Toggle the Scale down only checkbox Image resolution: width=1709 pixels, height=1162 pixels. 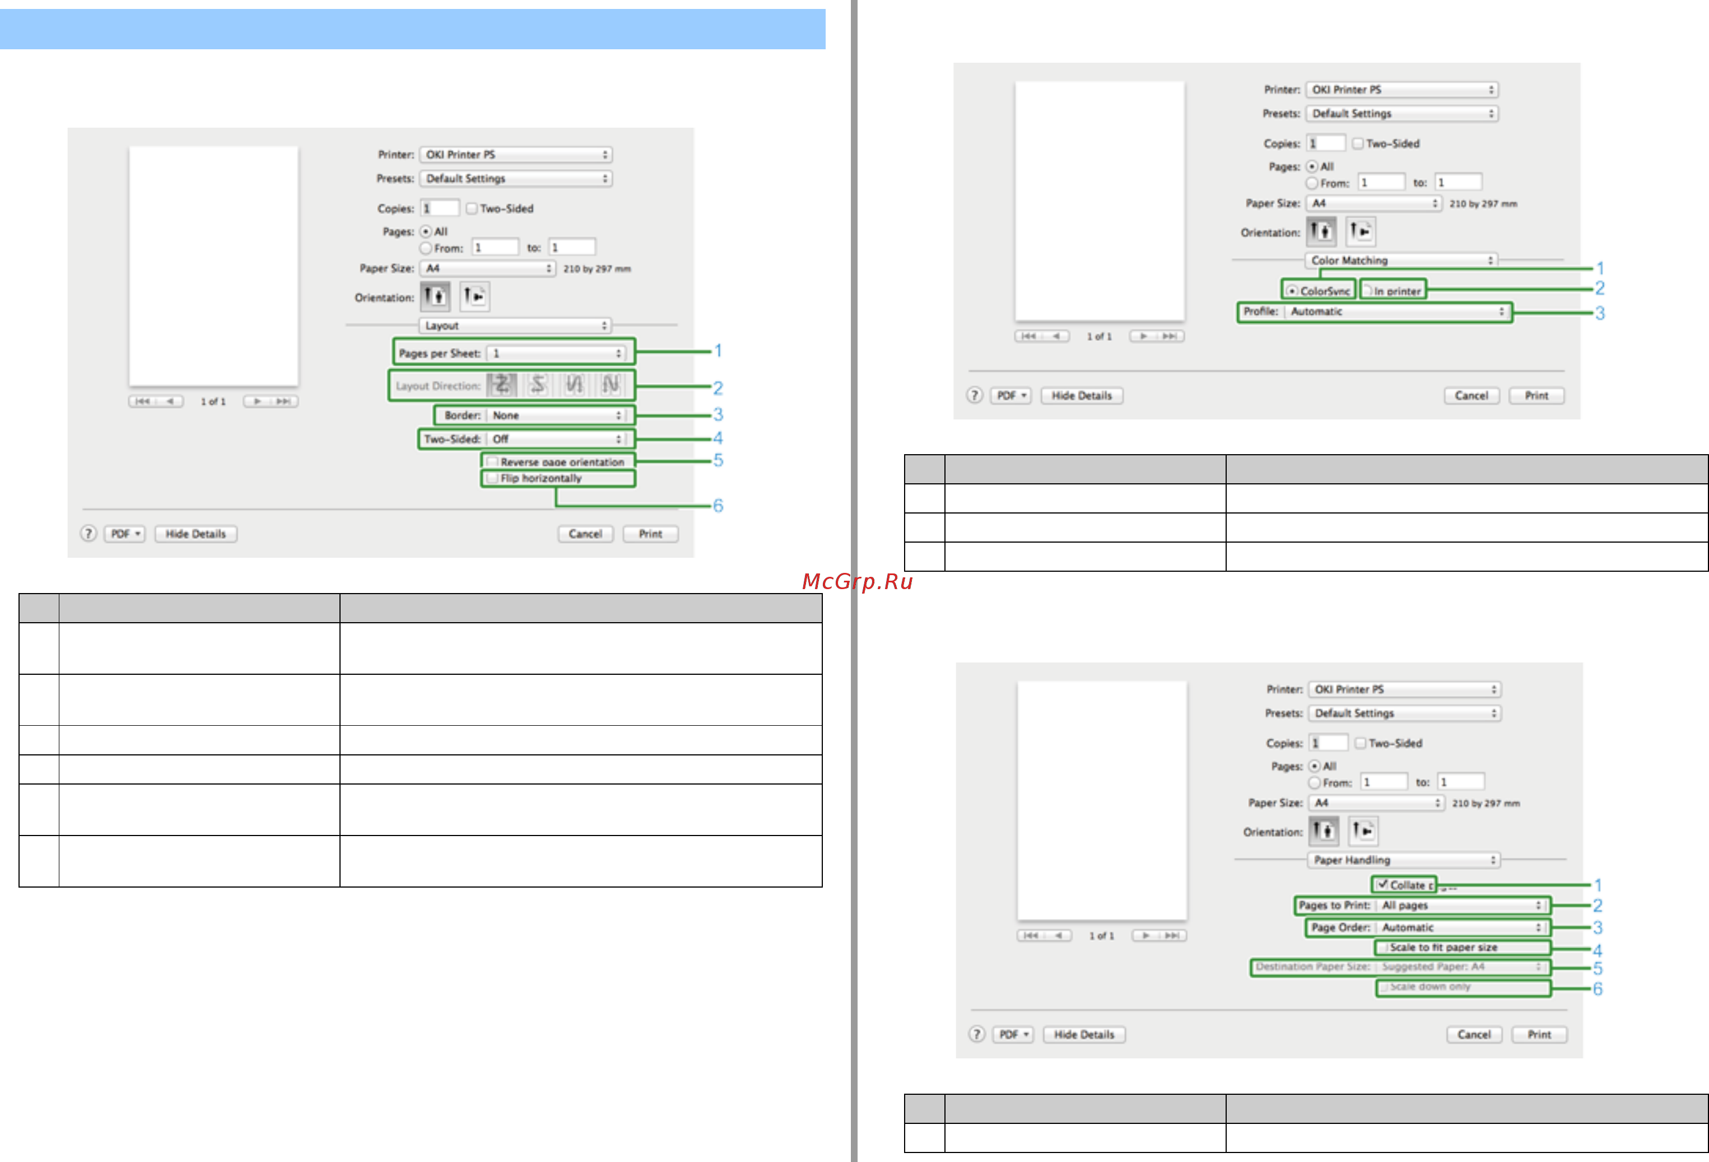[x=1384, y=987]
